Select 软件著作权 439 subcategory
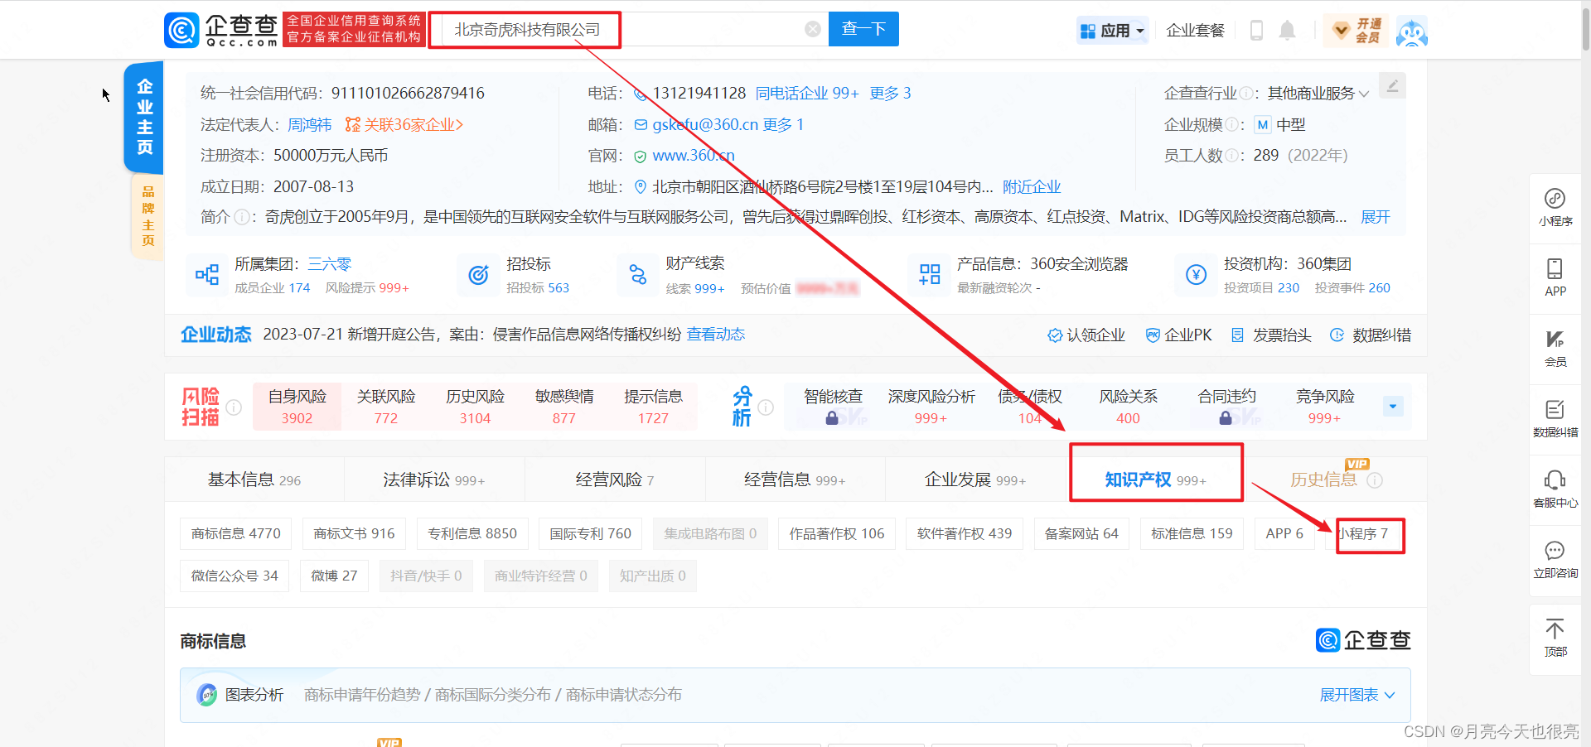The image size is (1591, 747). [x=965, y=533]
